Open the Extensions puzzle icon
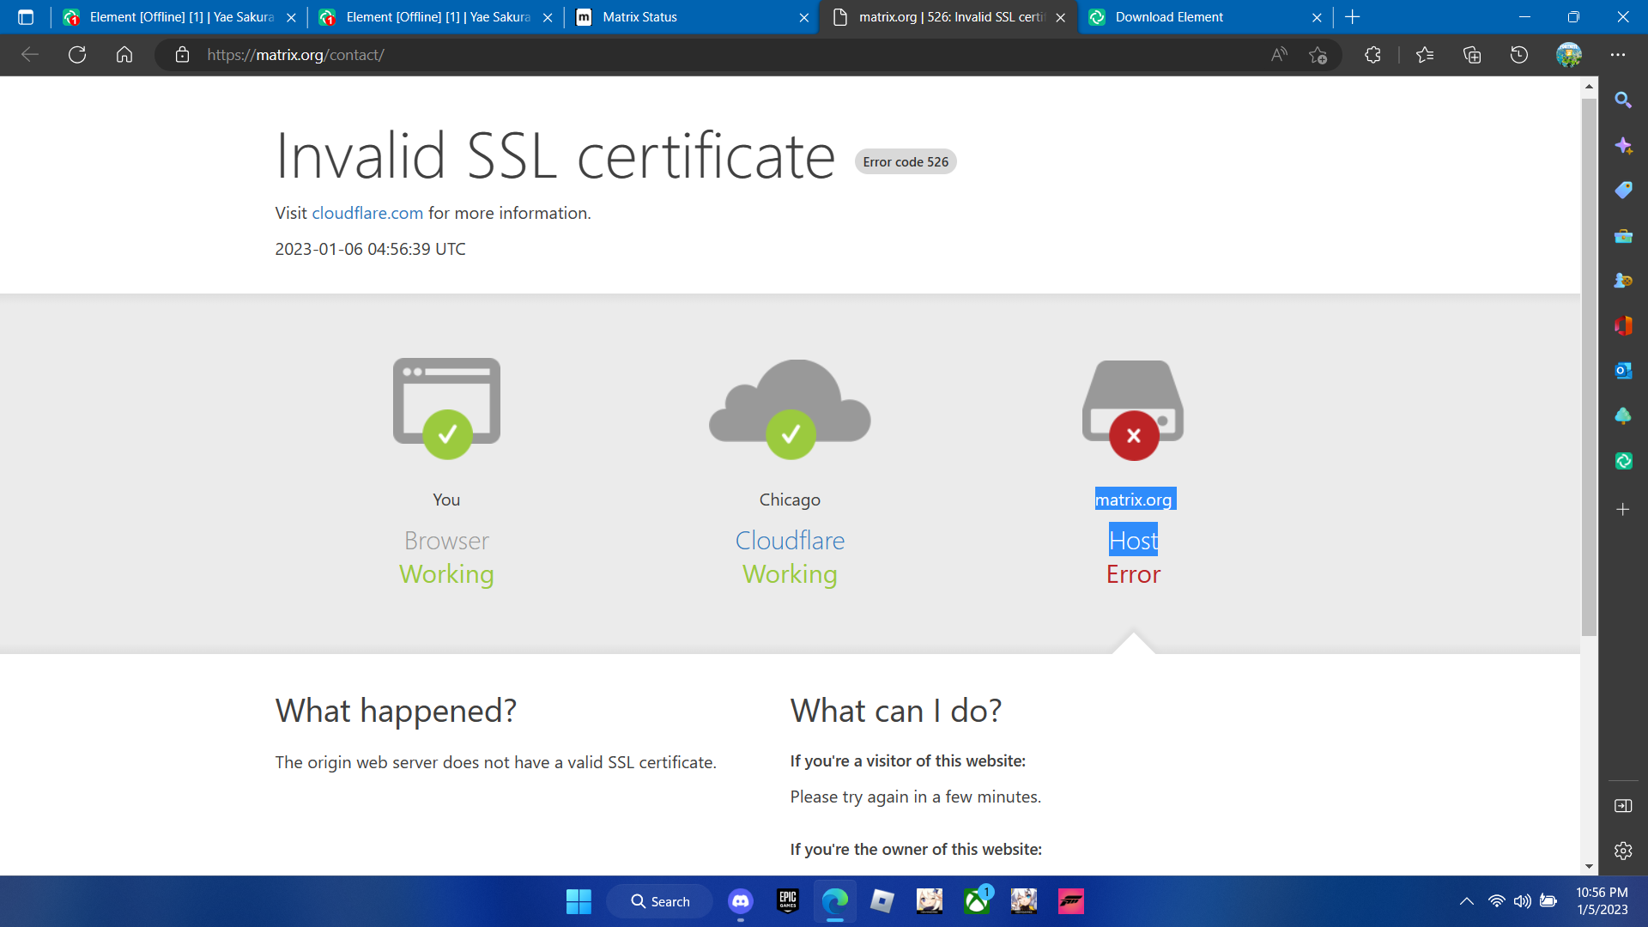This screenshot has width=1648, height=927. (x=1372, y=55)
